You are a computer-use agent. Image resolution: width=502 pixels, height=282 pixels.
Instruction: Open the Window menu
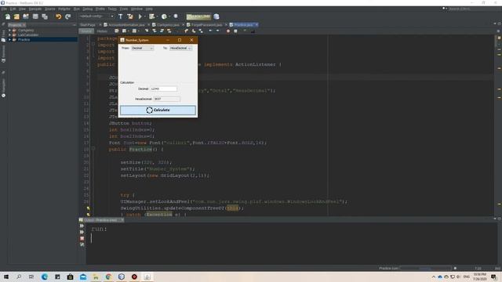136,9
